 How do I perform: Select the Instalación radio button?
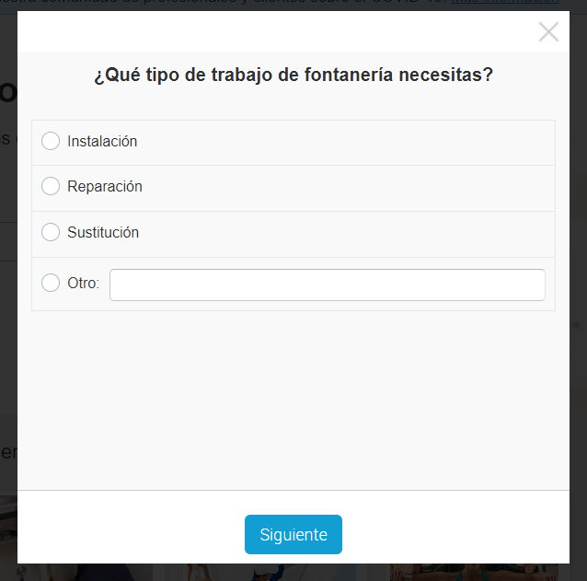point(51,141)
